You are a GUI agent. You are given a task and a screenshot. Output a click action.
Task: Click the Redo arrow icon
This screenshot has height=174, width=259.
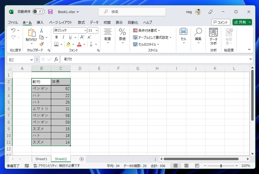[x=13, y=37]
